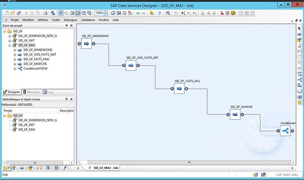
Task: Click the green Back arrow in toolbar
Action: (138, 13)
